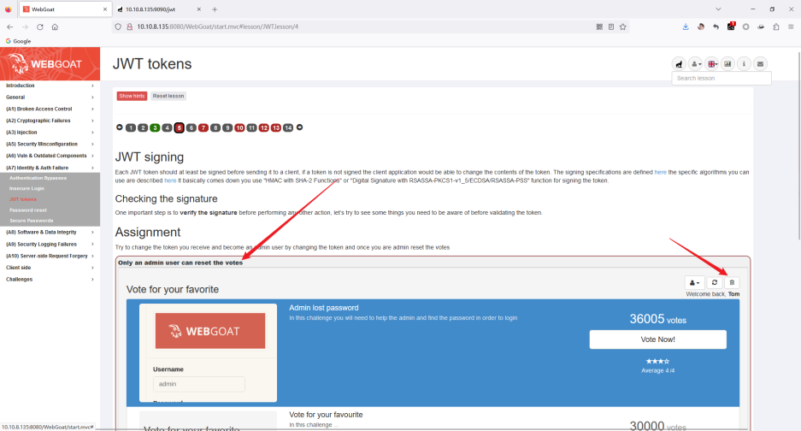This screenshot has width=801, height=431.
Task: Expand (A5) Security Misconfiguration
Action: (x=50, y=145)
